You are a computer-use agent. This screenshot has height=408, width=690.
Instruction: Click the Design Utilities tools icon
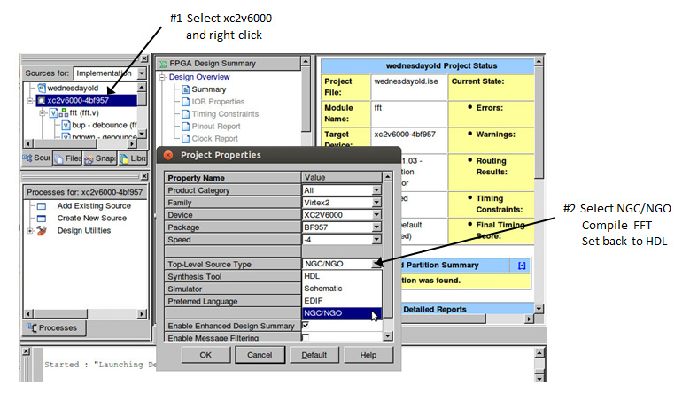pos(41,231)
